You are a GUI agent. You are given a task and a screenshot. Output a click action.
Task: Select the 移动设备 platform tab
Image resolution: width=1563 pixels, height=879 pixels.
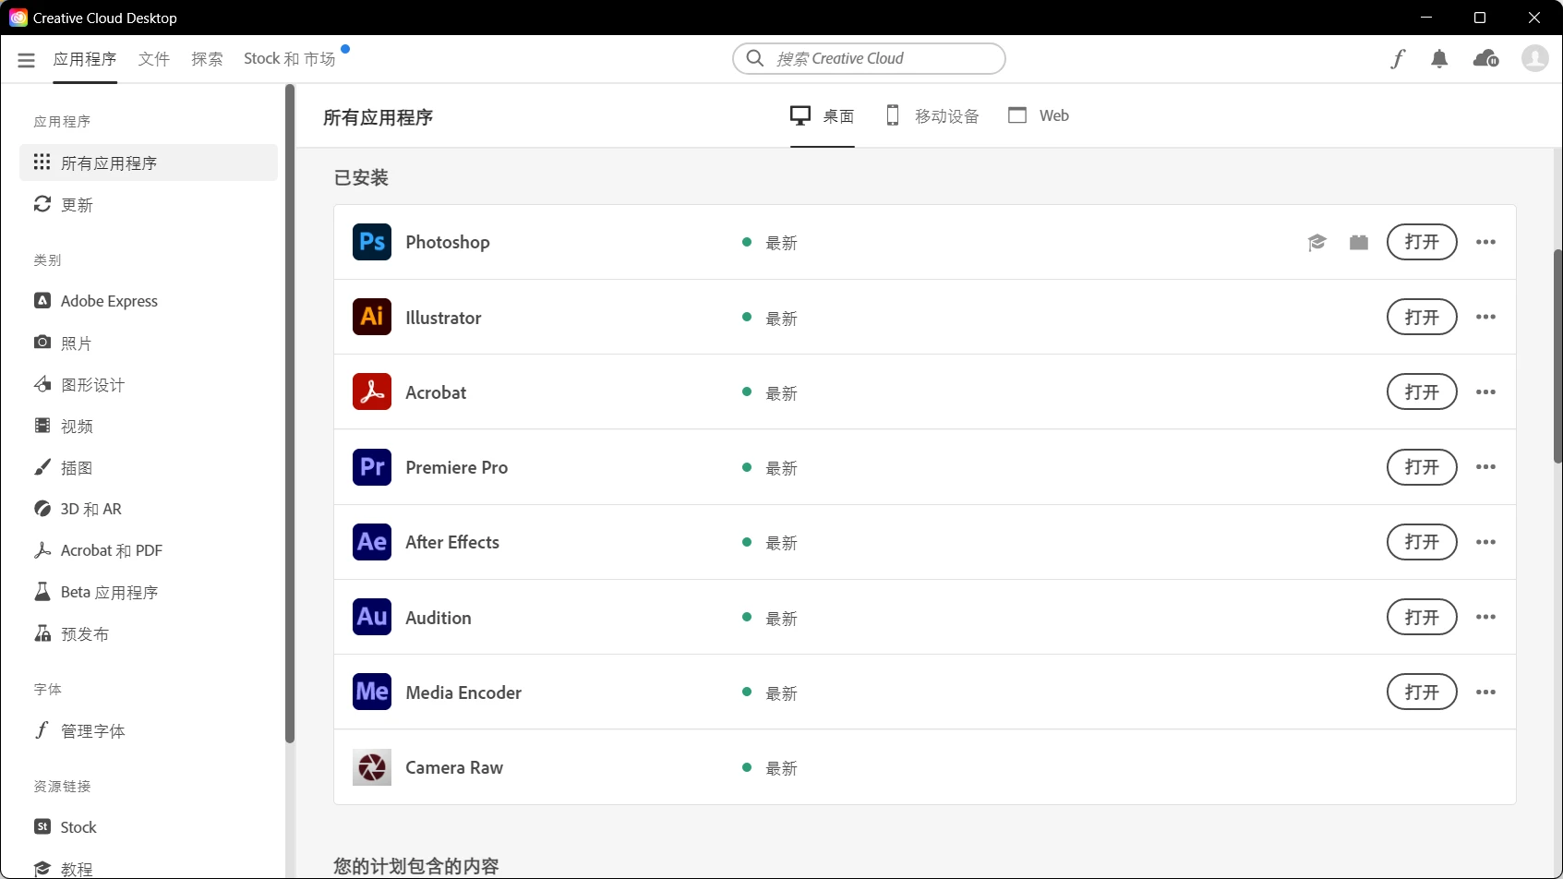click(x=932, y=115)
